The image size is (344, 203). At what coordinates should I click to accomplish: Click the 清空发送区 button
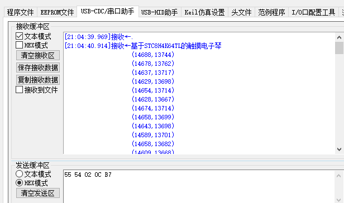38,193
